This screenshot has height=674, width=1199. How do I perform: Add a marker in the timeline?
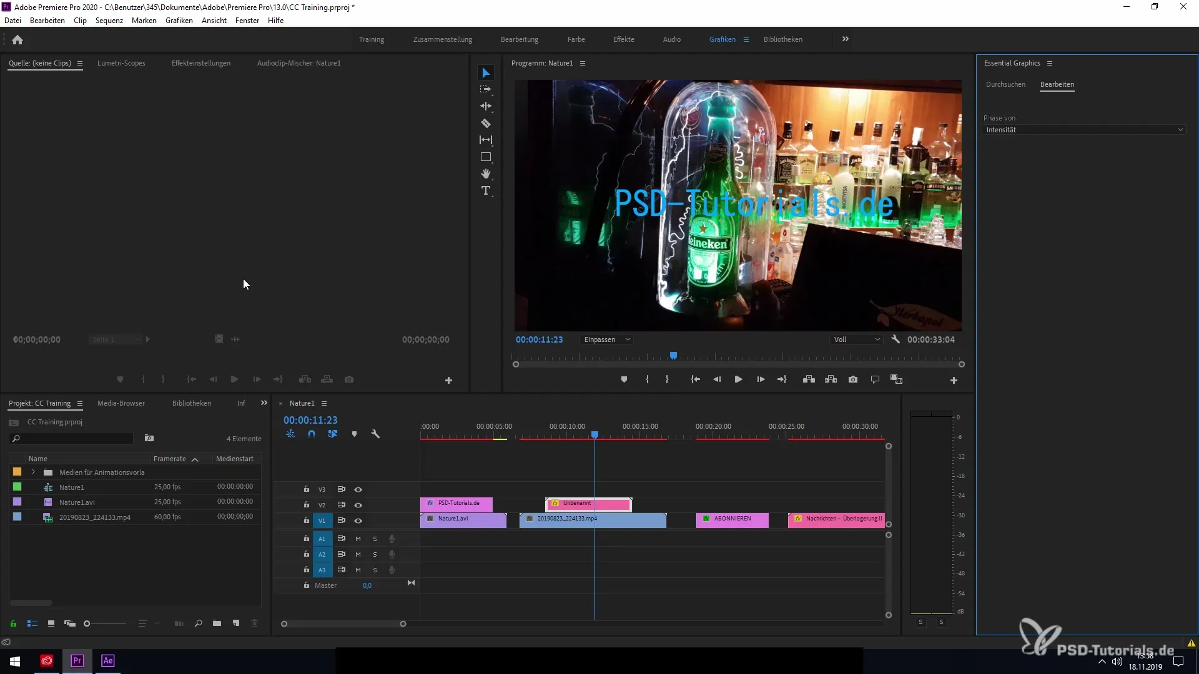pyautogui.click(x=354, y=434)
